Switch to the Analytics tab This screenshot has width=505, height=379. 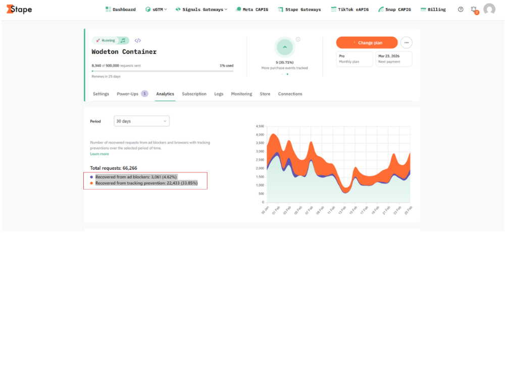coord(165,94)
